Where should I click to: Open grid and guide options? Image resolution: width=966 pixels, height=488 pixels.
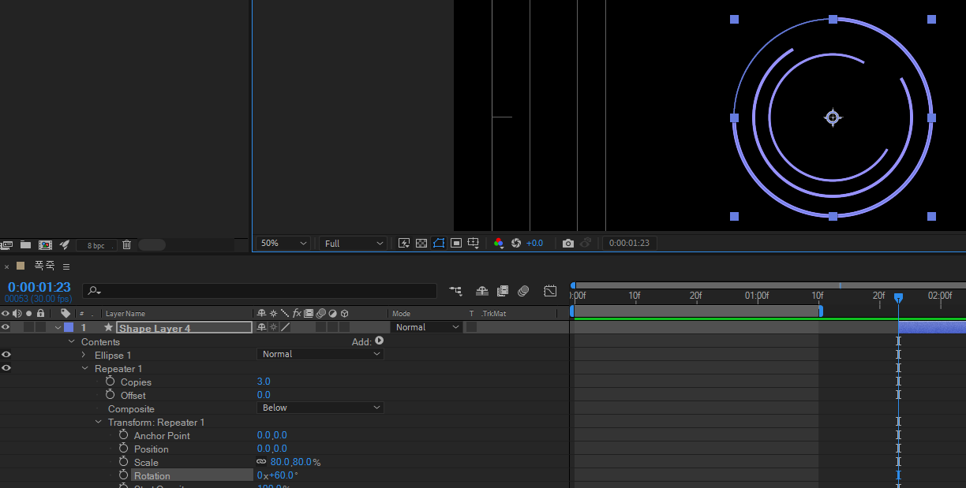[474, 244]
